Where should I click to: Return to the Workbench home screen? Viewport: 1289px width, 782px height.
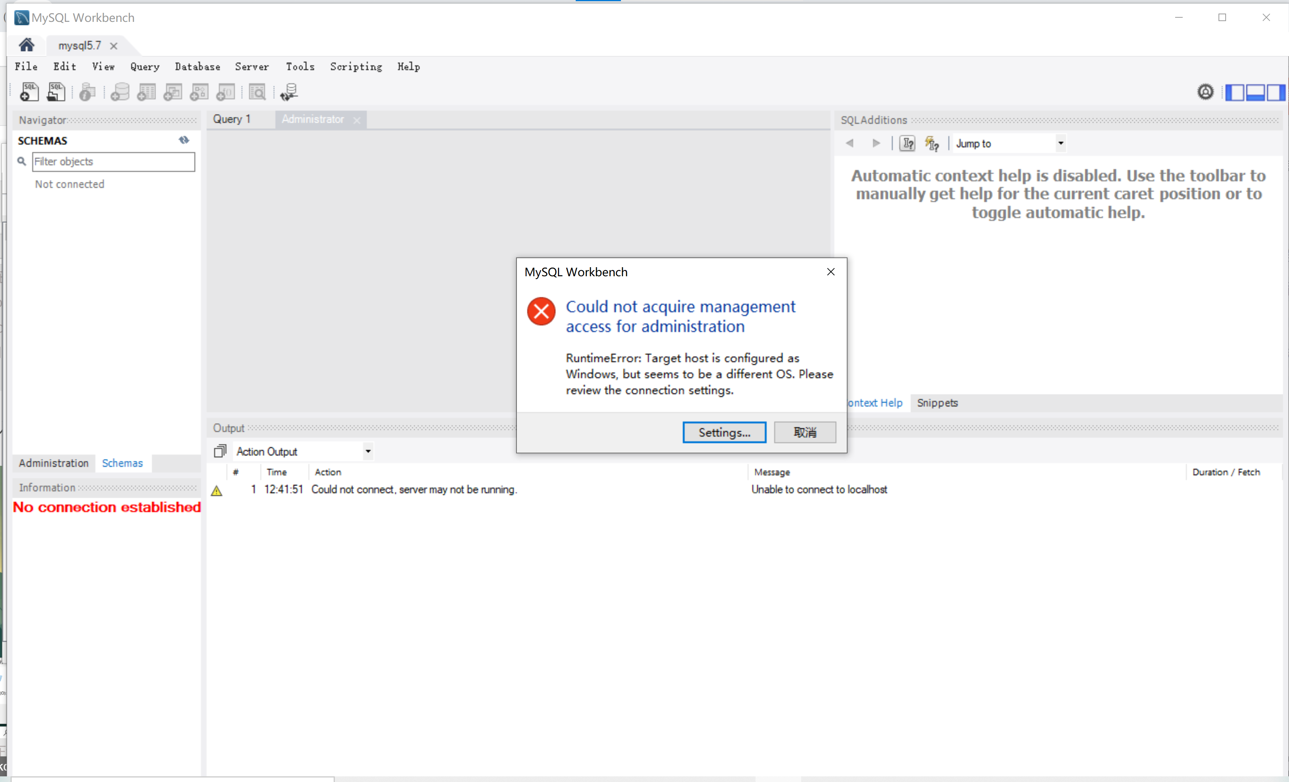26,45
